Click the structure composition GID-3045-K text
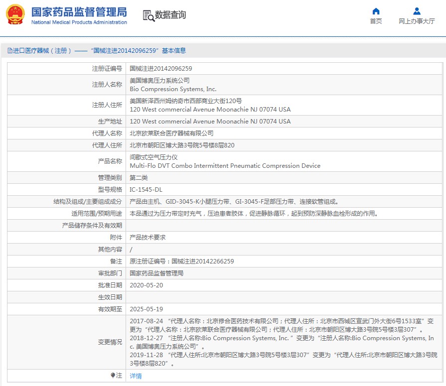 (x=234, y=202)
